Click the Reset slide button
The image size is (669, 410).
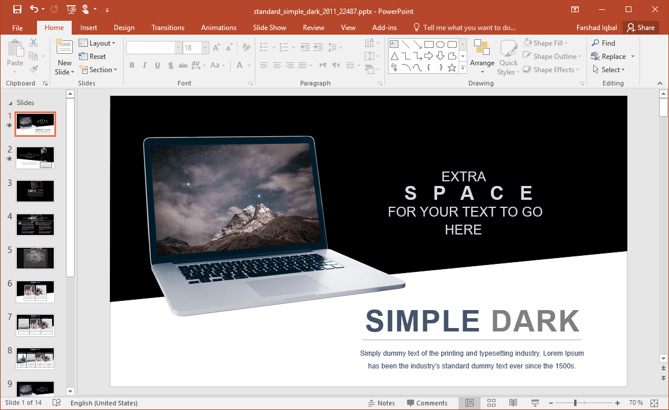pyautogui.click(x=93, y=56)
